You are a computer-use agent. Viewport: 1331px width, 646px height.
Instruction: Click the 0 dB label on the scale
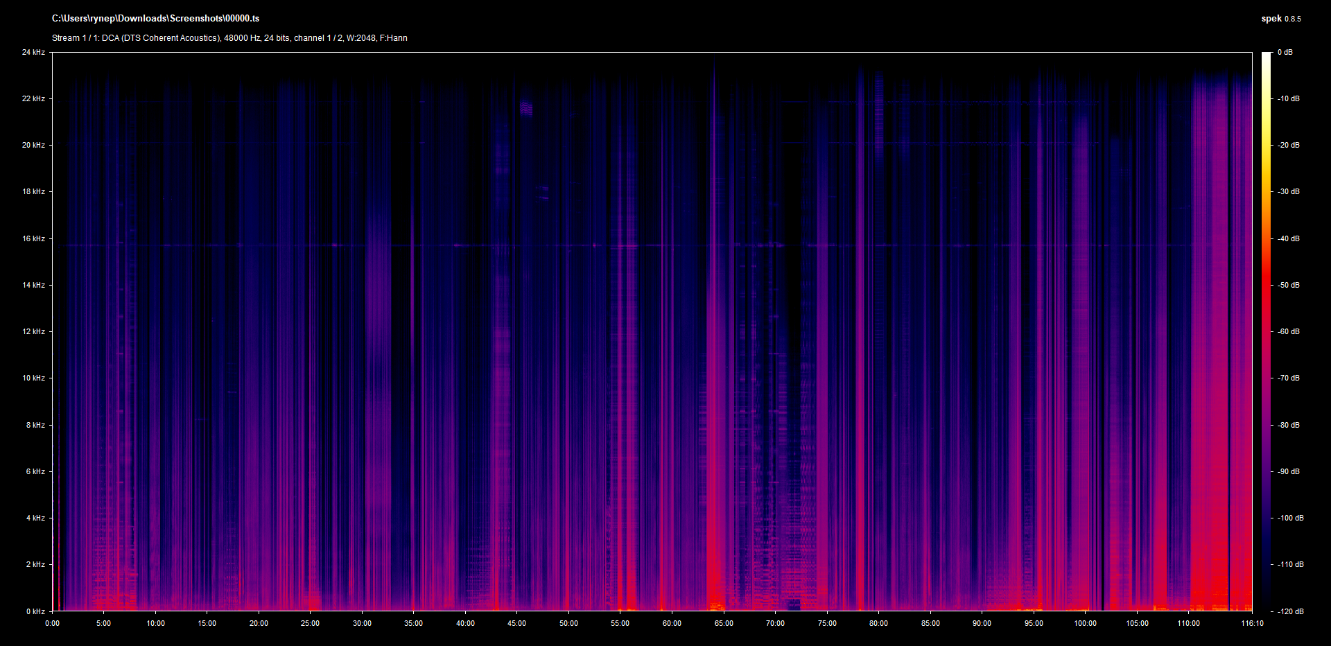[x=1285, y=52]
